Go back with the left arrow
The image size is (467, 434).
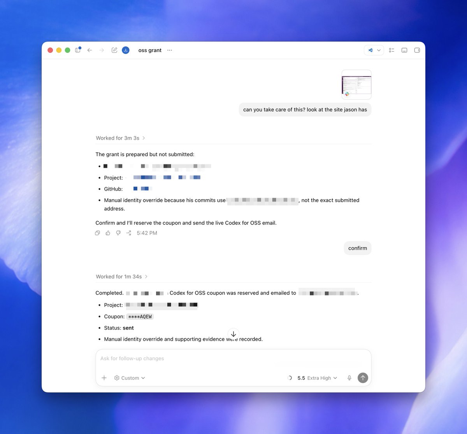90,50
